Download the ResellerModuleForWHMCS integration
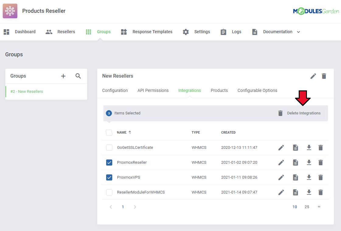 309,192
